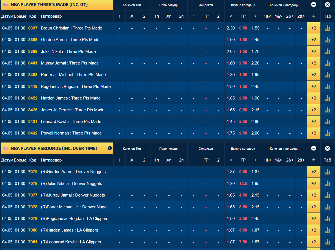Expand +2 more bets for Jokić Nikola Three Pts
The width and height of the screenshot is (335, 250).
point(314,52)
